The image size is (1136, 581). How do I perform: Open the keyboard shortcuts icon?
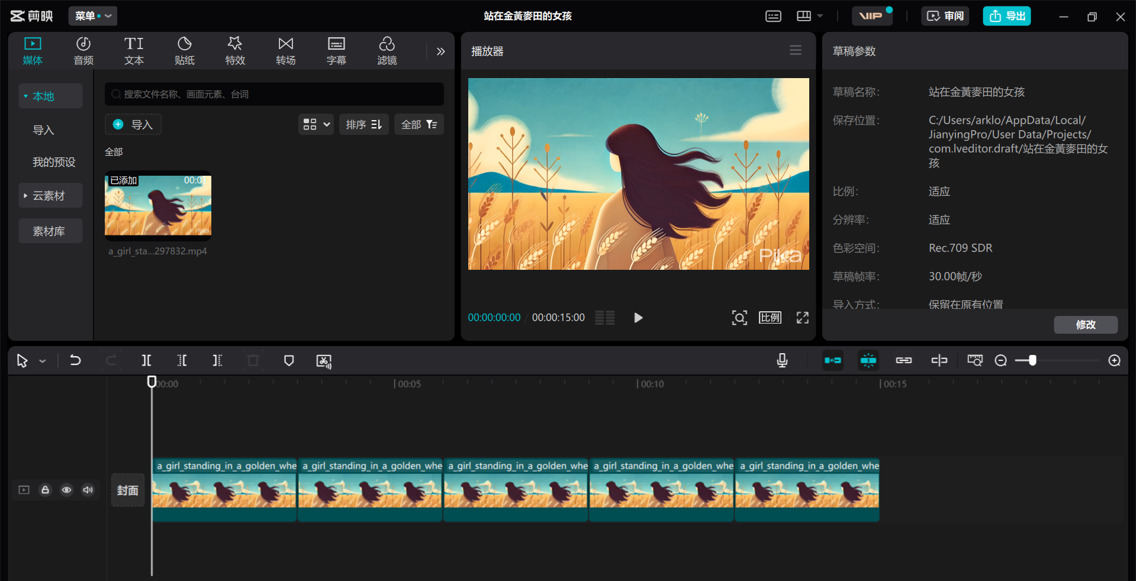click(x=773, y=16)
